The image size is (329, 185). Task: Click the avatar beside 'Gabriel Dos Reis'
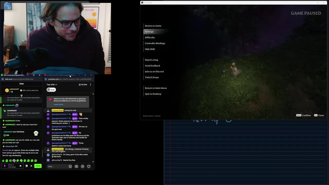(48, 160)
